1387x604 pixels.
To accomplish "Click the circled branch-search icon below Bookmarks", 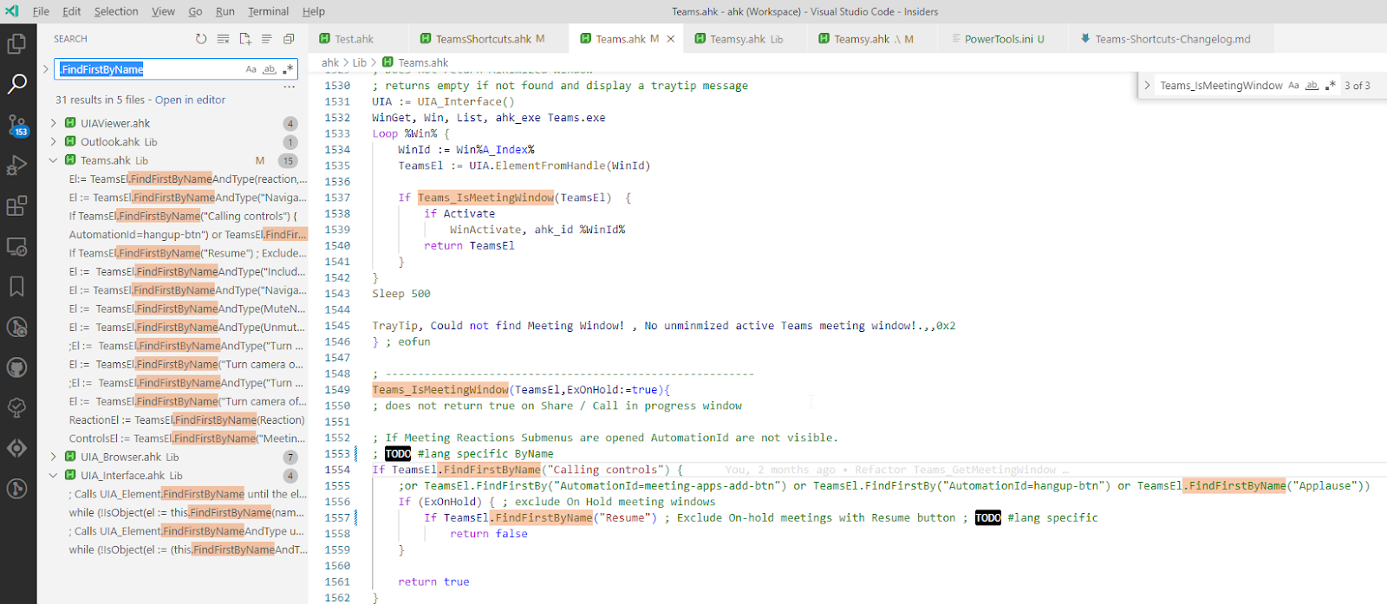I will [16, 328].
